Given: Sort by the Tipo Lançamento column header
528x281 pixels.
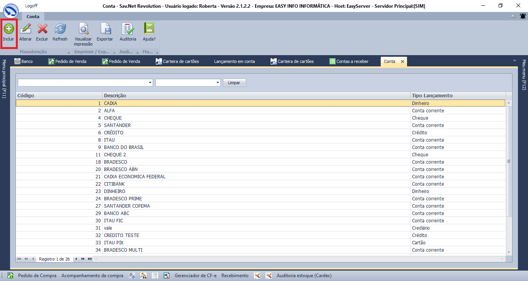Looking at the screenshot, I should 458,95.
